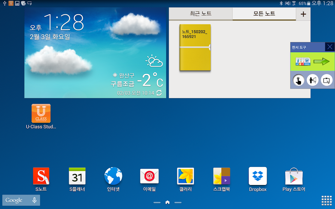Launch S플래너 calendar app
The height and width of the screenshot is (209, 335).
(77, 176)
